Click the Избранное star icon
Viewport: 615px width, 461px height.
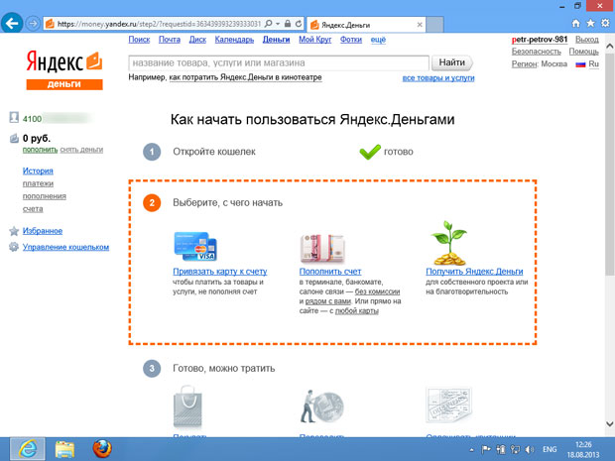[x=14, y=231]
